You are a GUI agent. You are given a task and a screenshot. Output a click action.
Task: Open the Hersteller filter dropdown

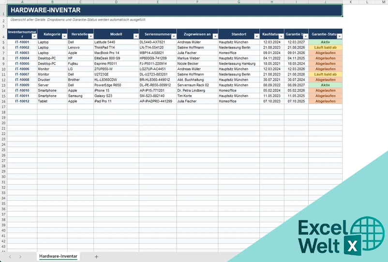[x=90, y=36]
